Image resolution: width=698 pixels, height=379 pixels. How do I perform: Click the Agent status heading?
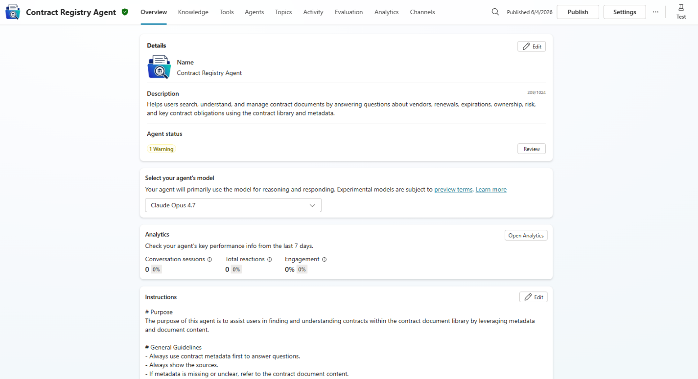(164, 134)
